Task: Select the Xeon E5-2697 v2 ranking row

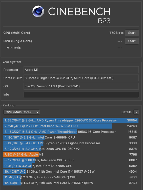Action: tap(71, 149)
